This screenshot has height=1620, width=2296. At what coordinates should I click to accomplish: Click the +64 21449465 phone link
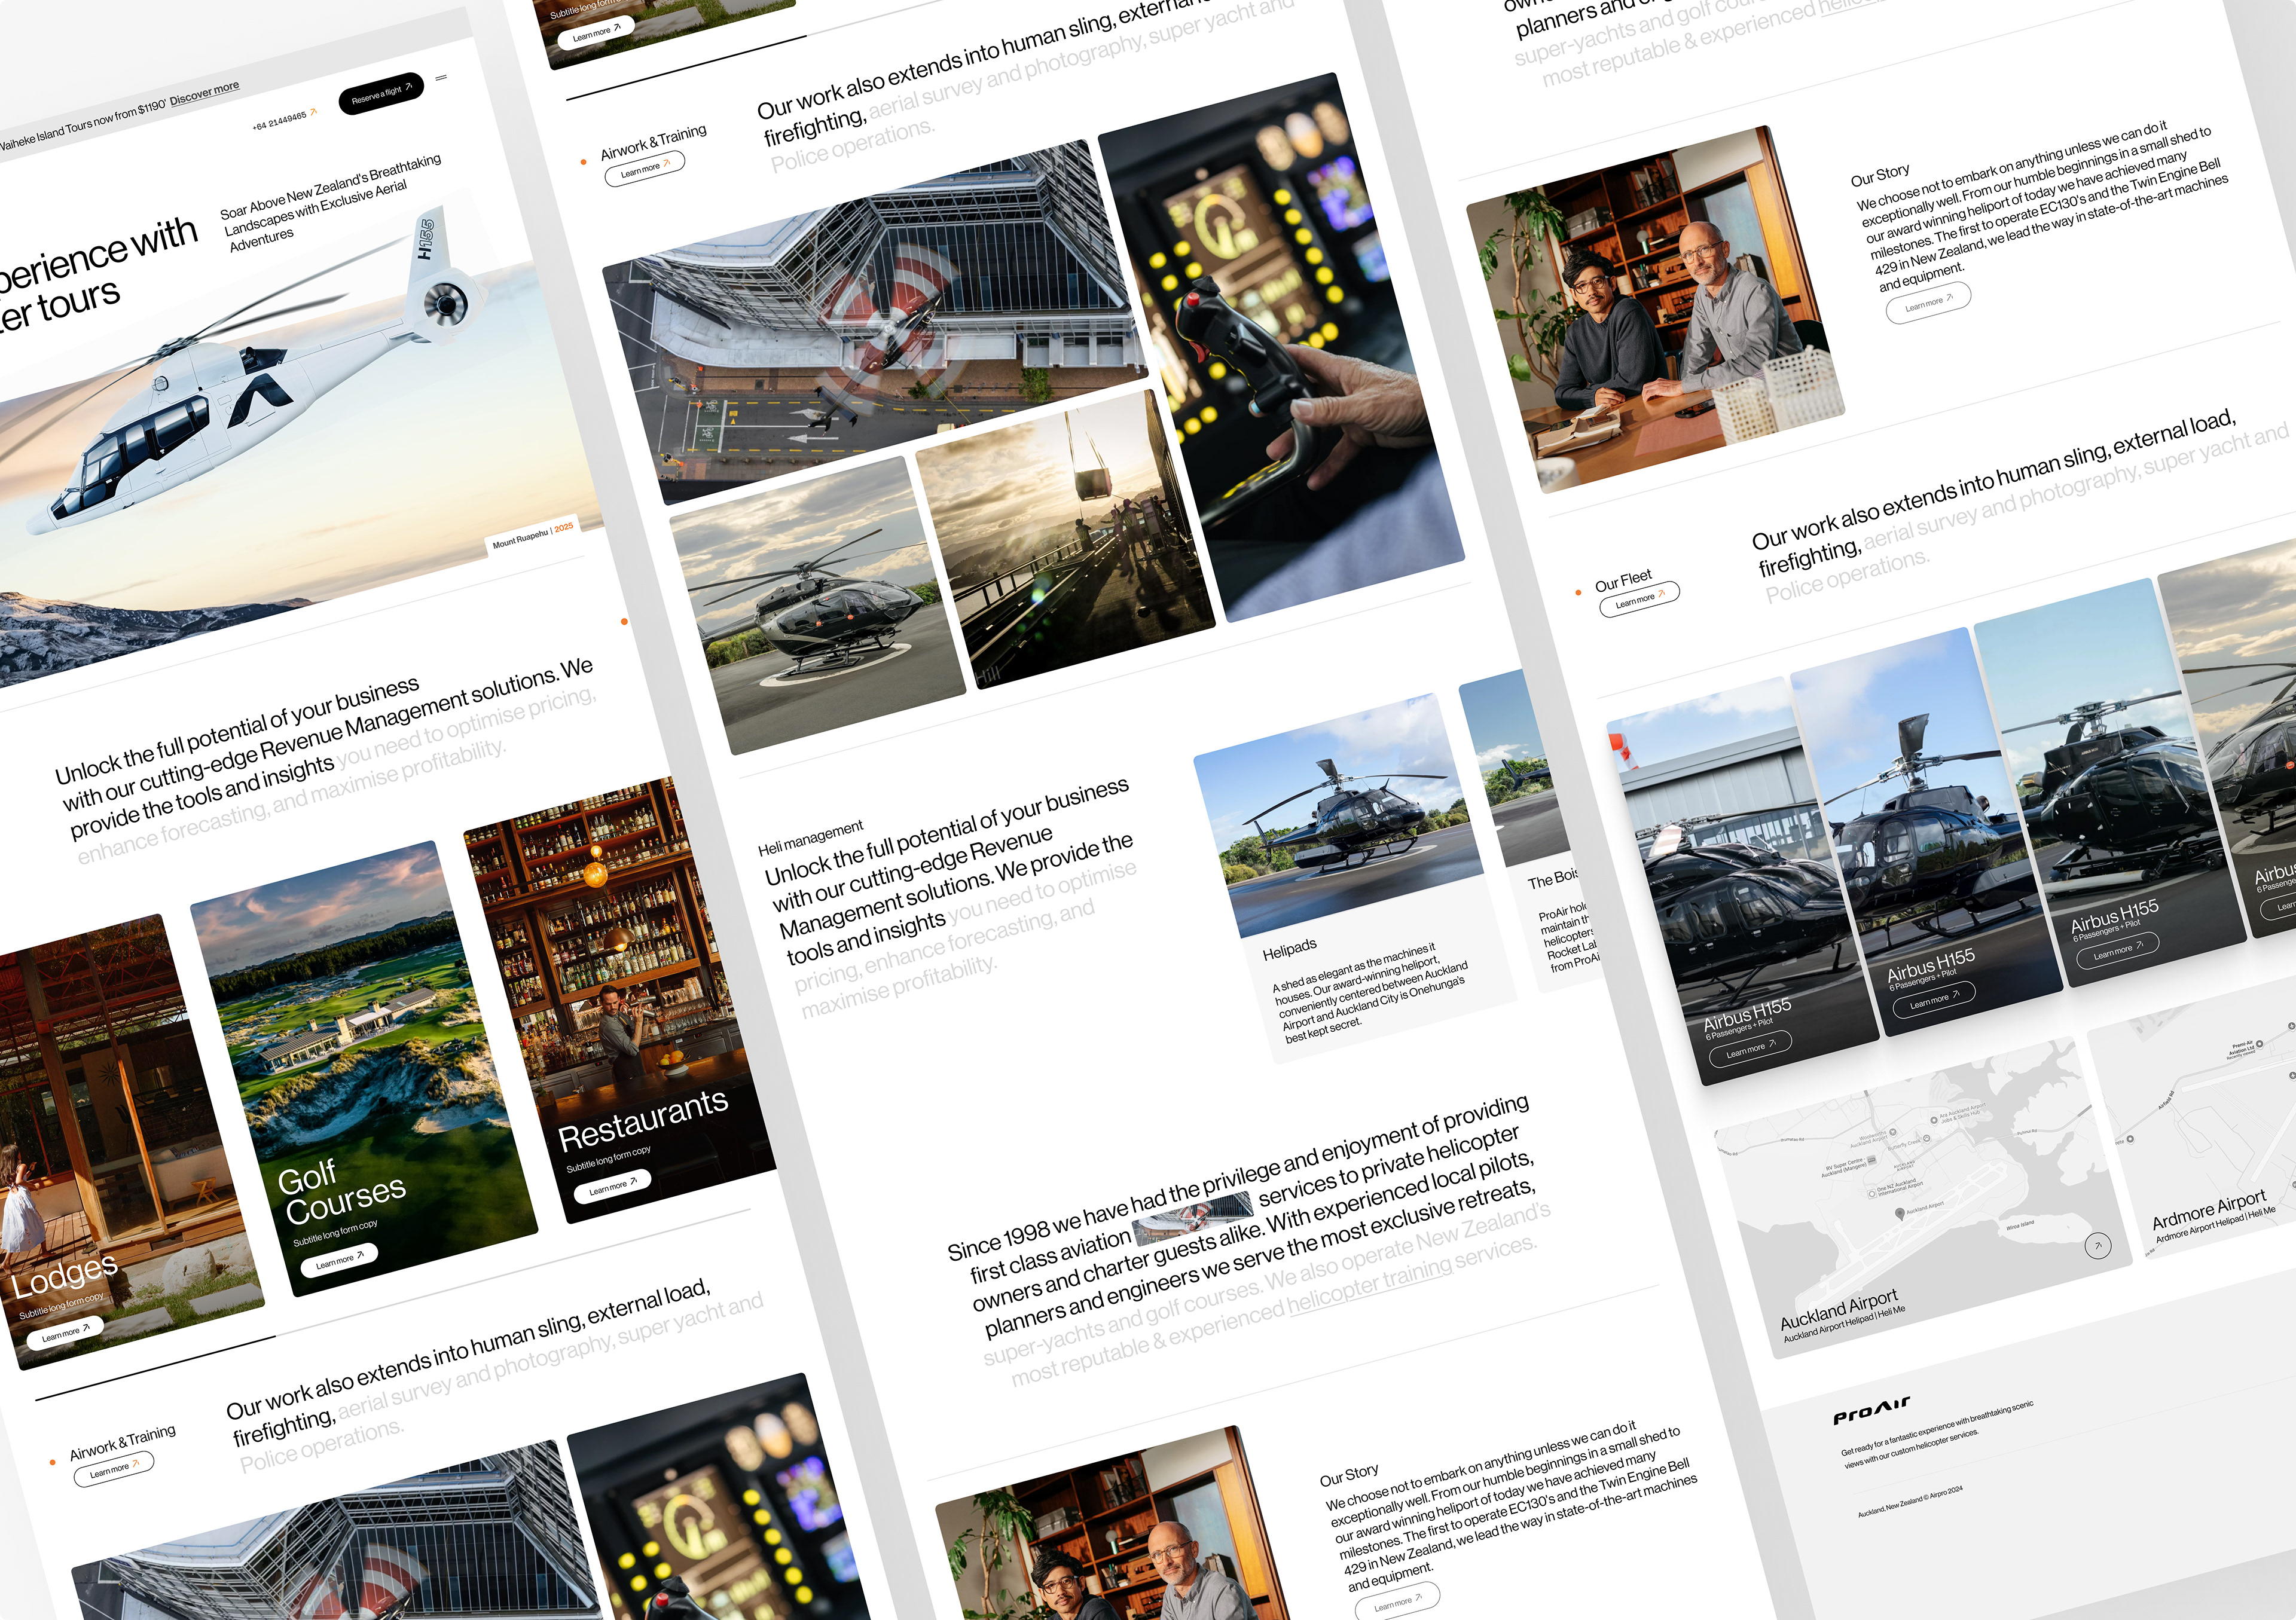pyautogui.click(x=279, y=121)
